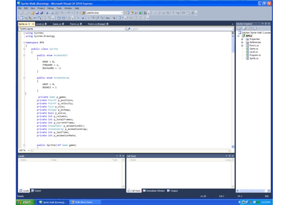Screen dimensions: 289x205
Task: Click the pin icon on Call Stack panel
Action: 230,156
